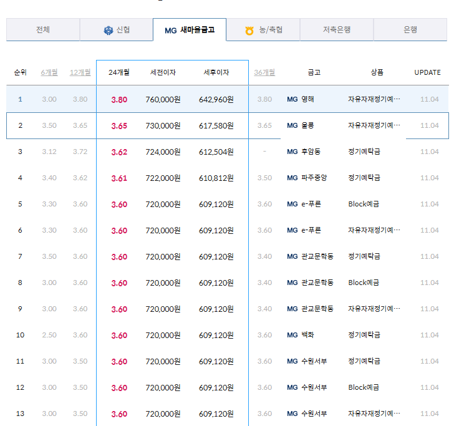Click the 3.40 six-month rate

[49, 178]
